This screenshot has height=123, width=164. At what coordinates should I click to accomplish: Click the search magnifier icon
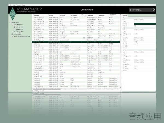[154, 10]
